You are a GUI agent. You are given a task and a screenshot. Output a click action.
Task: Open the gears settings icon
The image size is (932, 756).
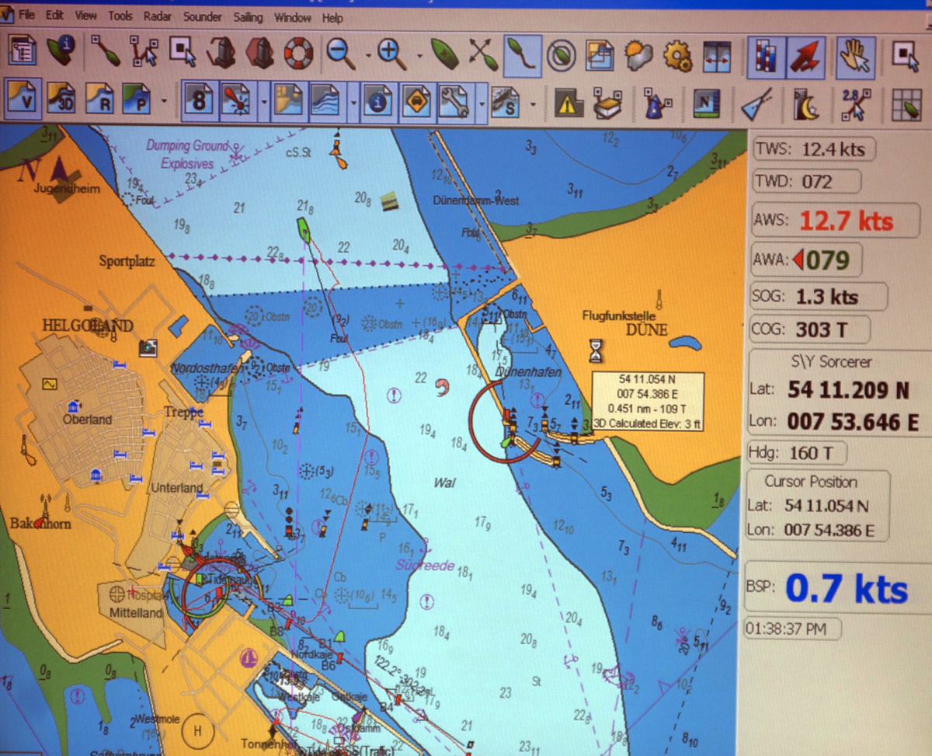point(677,54)
